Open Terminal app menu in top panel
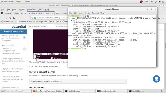 tap(27, 2)
